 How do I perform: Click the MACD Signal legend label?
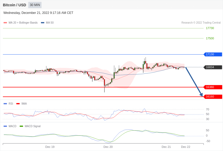pos(33,126)
